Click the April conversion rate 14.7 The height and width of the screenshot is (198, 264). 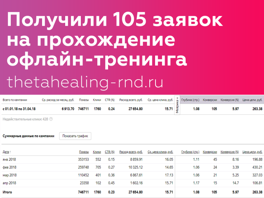[236, 183]
